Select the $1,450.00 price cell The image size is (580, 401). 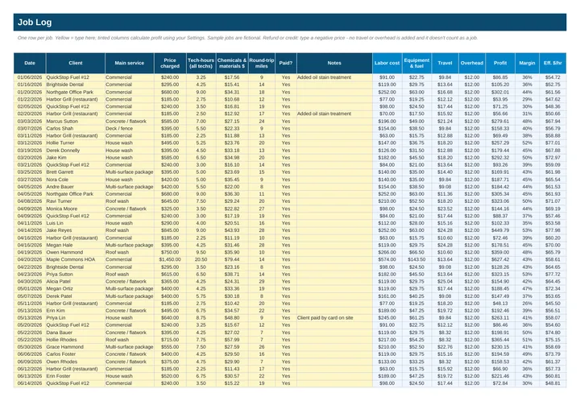[x=170, y=259]
